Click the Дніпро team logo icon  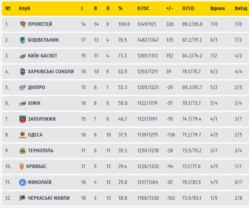point(23,87)
